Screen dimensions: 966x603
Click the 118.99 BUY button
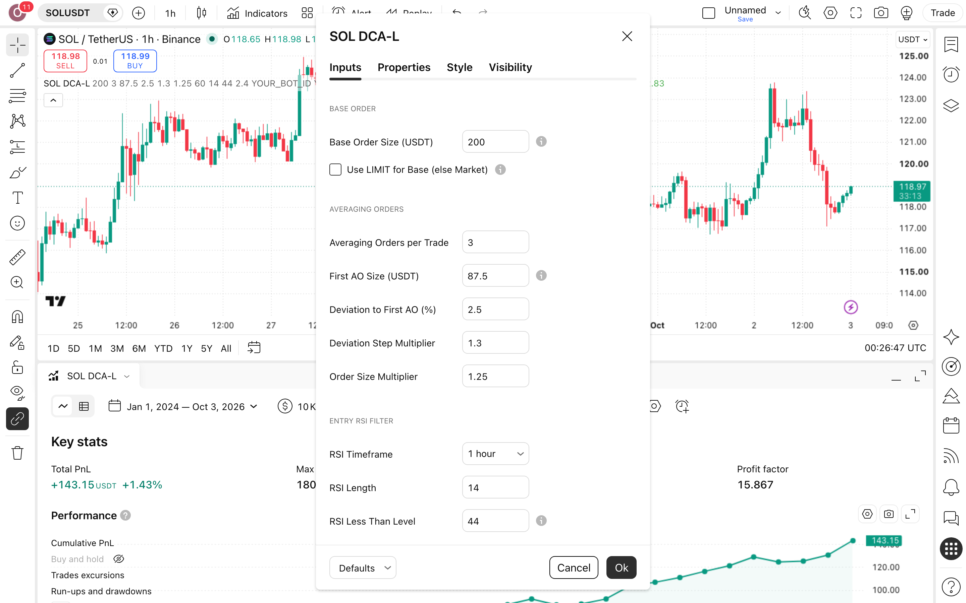[135, 61]
